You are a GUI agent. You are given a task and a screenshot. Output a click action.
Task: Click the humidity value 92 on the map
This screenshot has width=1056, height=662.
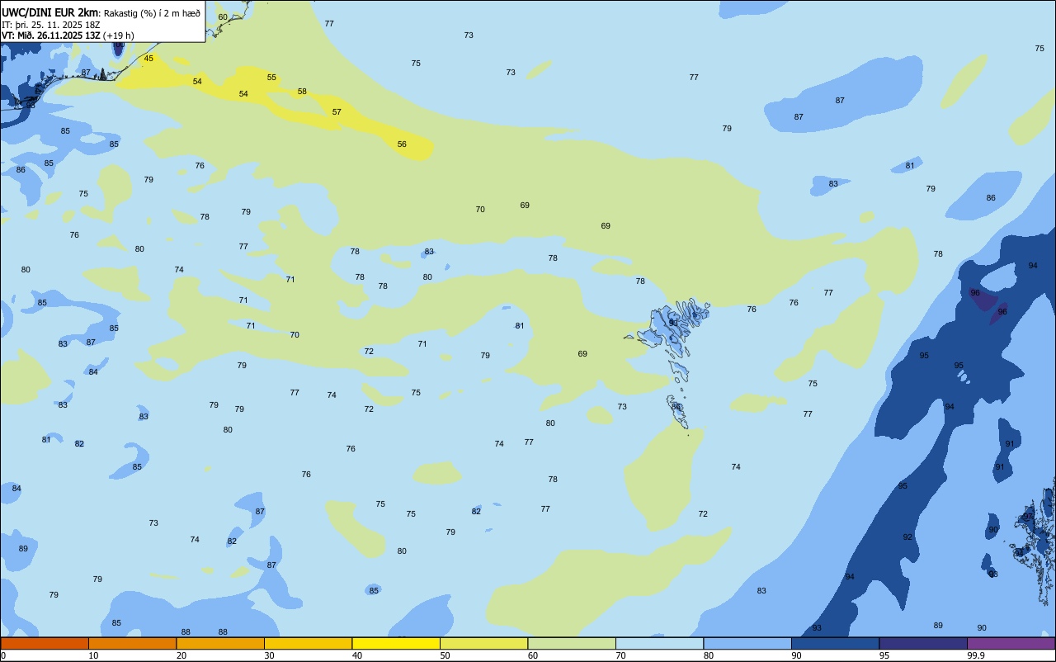tap(907, 537)
